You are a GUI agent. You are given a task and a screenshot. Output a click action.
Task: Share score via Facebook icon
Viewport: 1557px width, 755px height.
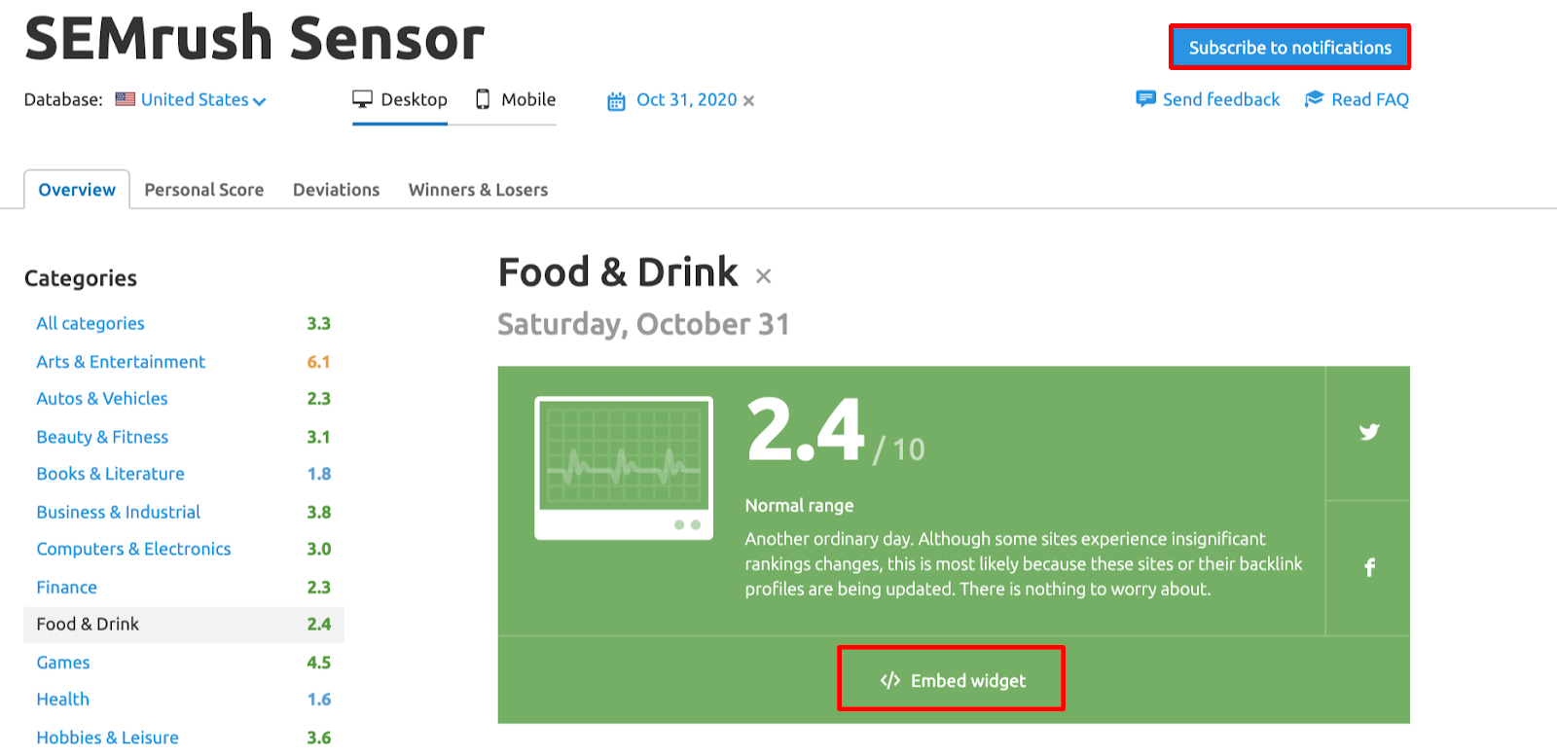tap(1369, 567)
